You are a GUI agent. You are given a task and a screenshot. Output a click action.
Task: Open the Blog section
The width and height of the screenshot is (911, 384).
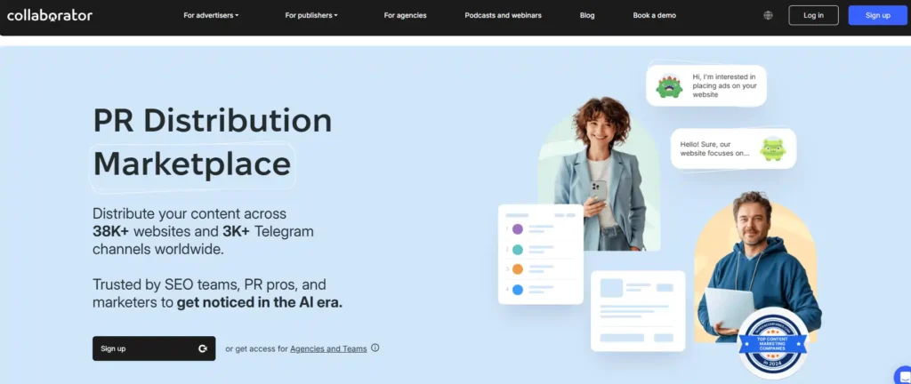587,15
